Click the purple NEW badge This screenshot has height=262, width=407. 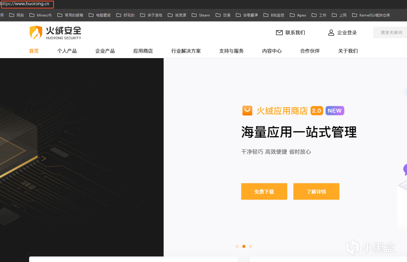[x=335, y=110]
